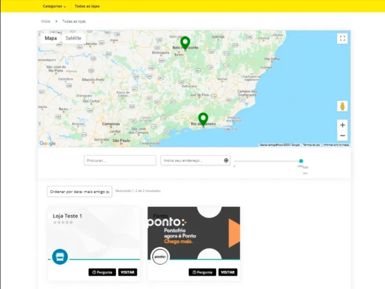Open the Ponto store banner image
385x289 pixels.
pyautogui.click(x=194, y=233)
